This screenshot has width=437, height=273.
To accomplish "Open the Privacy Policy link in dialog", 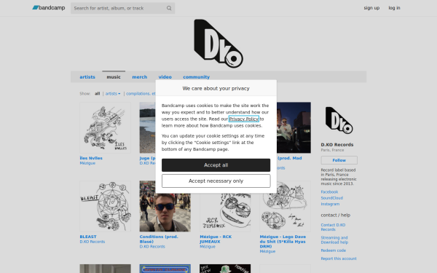I will click(244, 119).
